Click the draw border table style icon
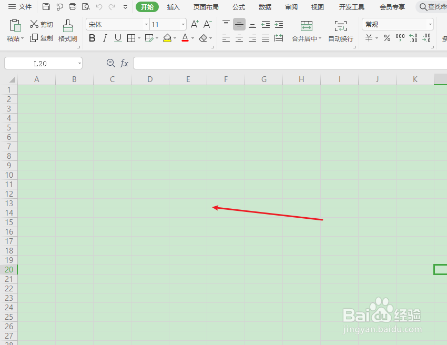This screenshot has height=345, width=447. (x=149, y=38)
